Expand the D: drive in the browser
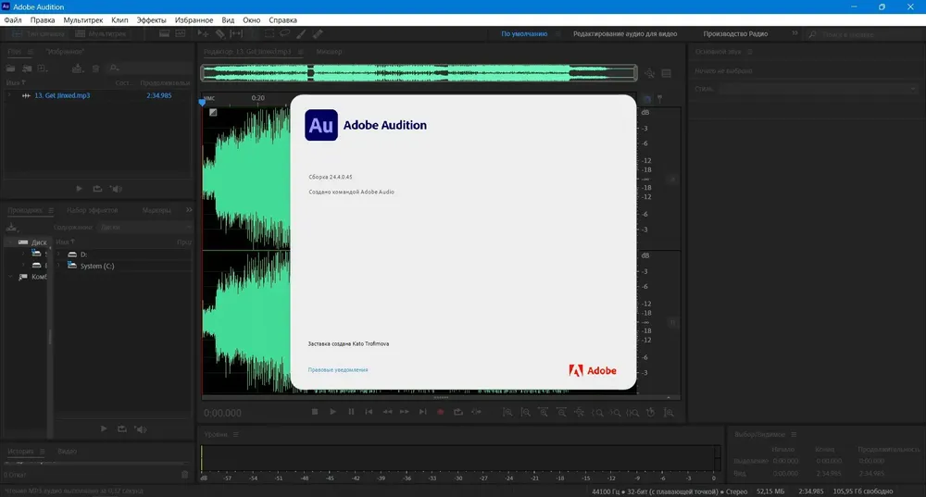926x497 pixels. [x=58, y=255]
